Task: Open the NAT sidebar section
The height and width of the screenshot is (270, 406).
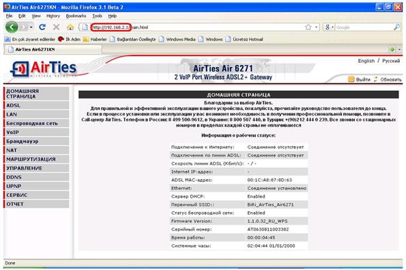Action: click(x=37, y=150)
